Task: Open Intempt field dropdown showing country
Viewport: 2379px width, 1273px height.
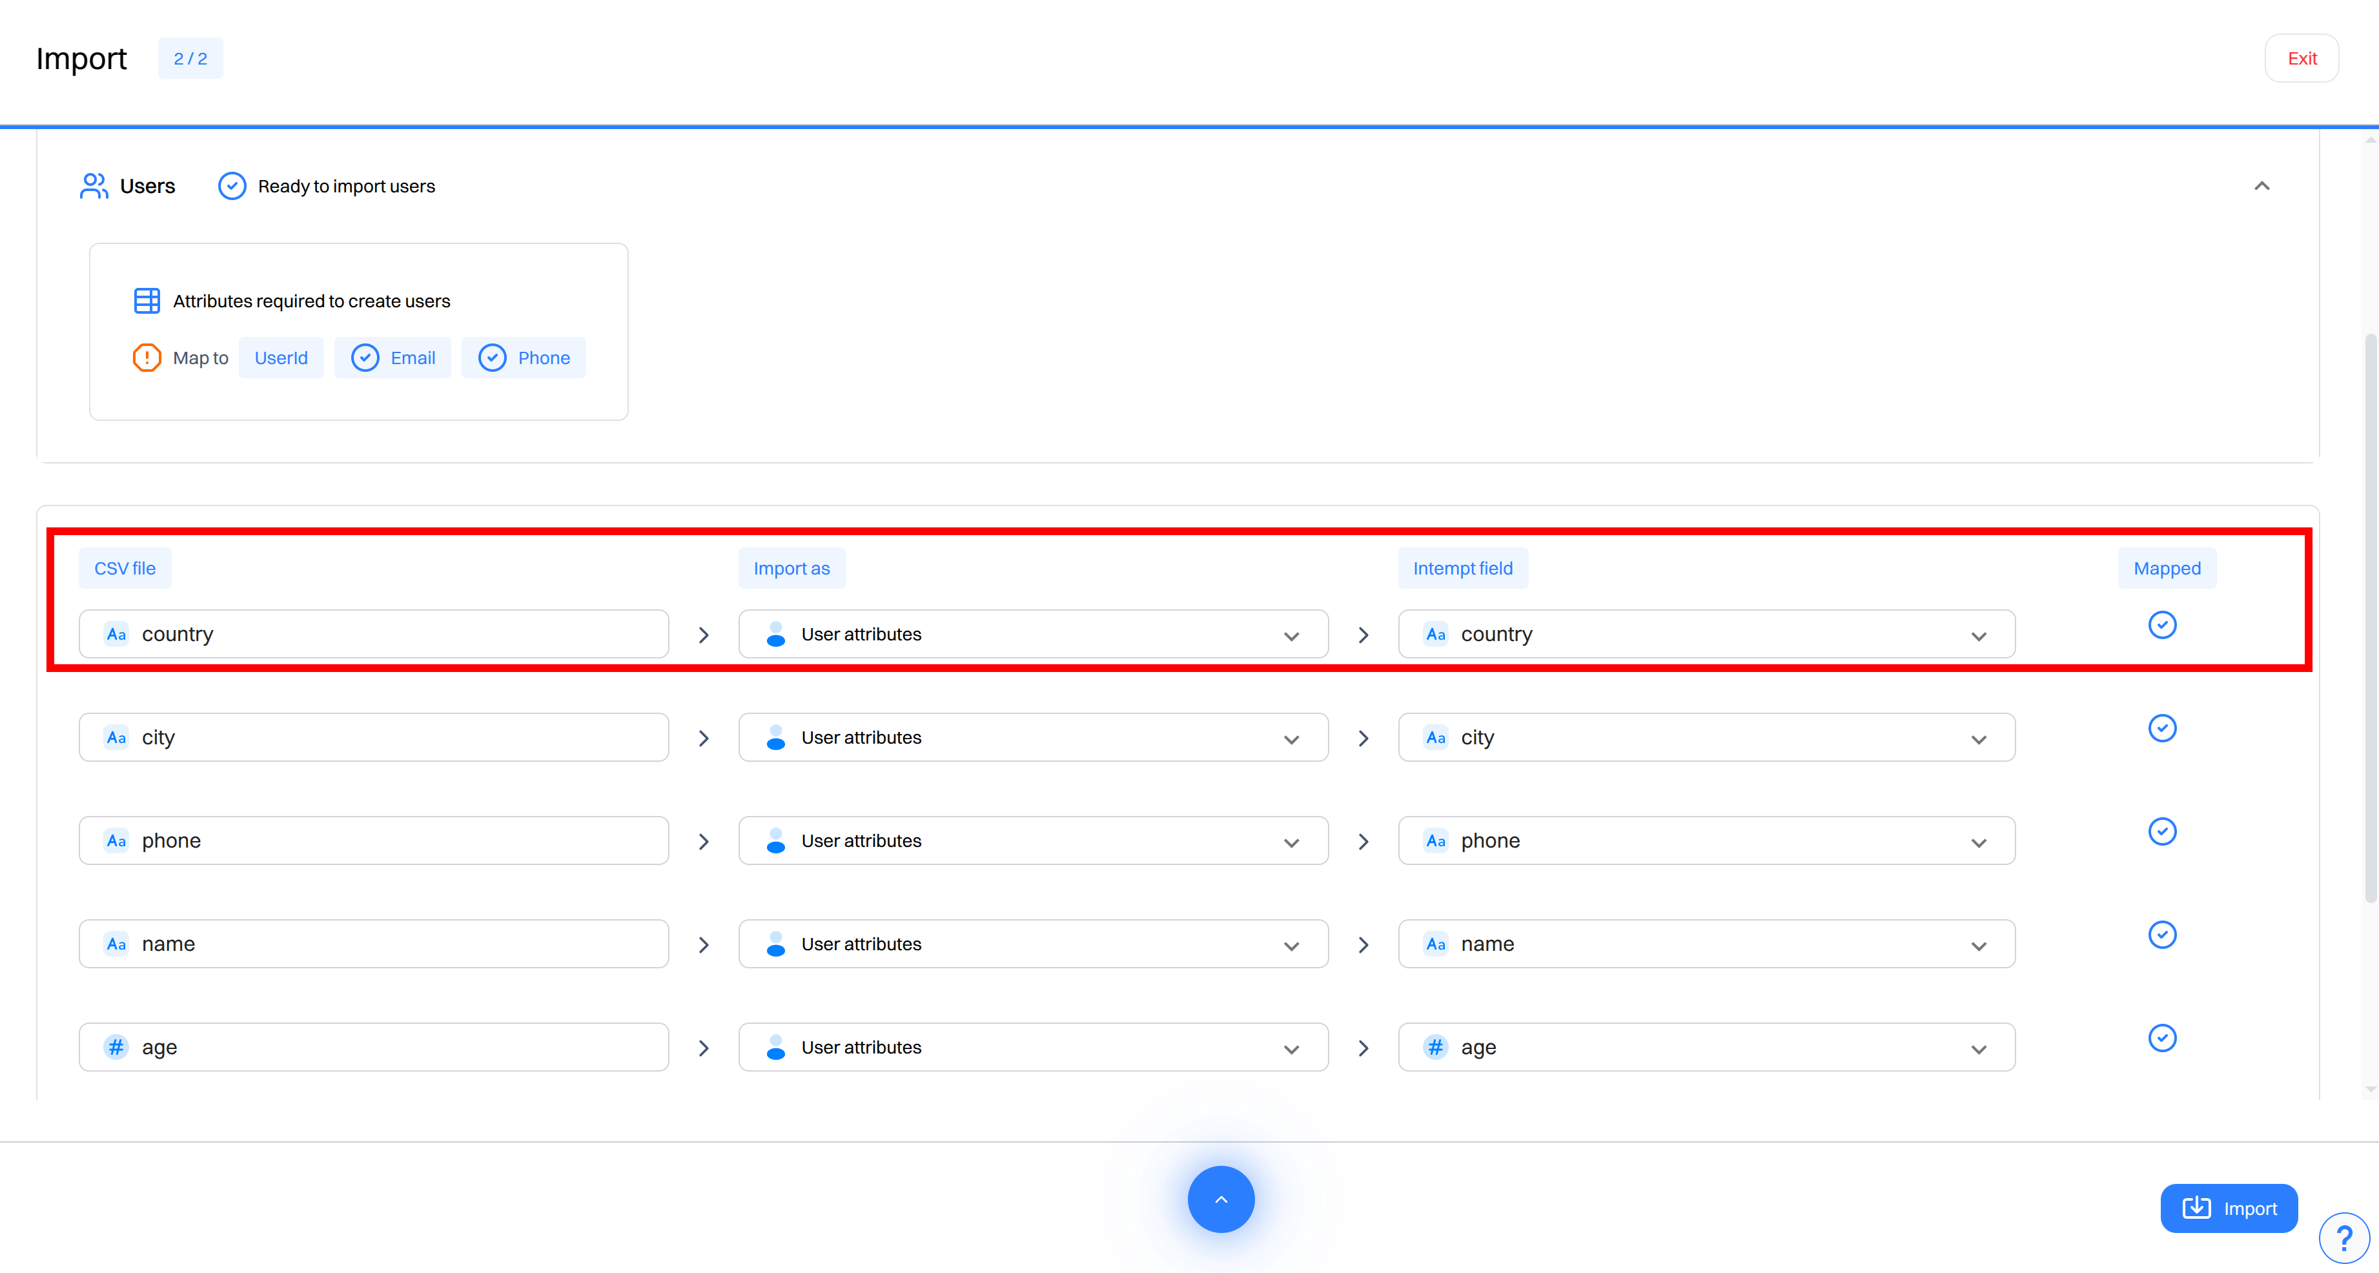Action: click(x=1707, y=634)
